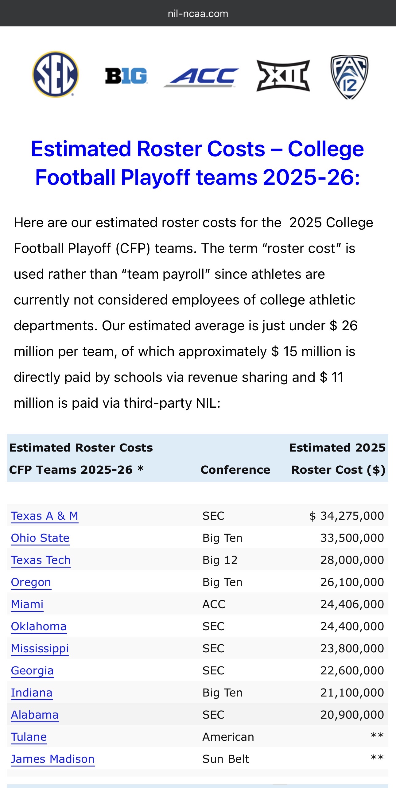The height and width of the screenshot is (788, 396).
Task: Click the Estimated Roster Costs page heading
Action: coord(198,163)
